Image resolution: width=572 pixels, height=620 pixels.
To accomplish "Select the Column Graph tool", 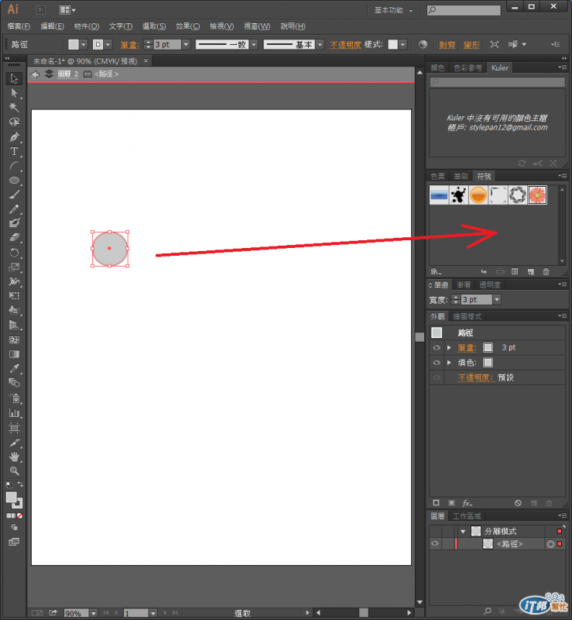I will [x=14, y=413].
